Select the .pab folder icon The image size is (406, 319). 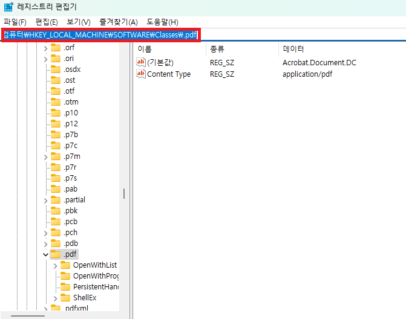(x=56, y=189)
